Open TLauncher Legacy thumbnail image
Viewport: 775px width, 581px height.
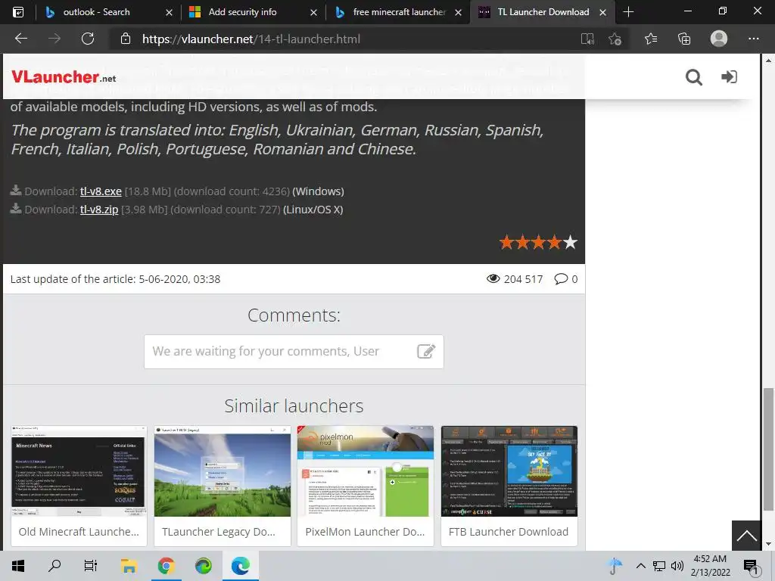tap(223, 471)
